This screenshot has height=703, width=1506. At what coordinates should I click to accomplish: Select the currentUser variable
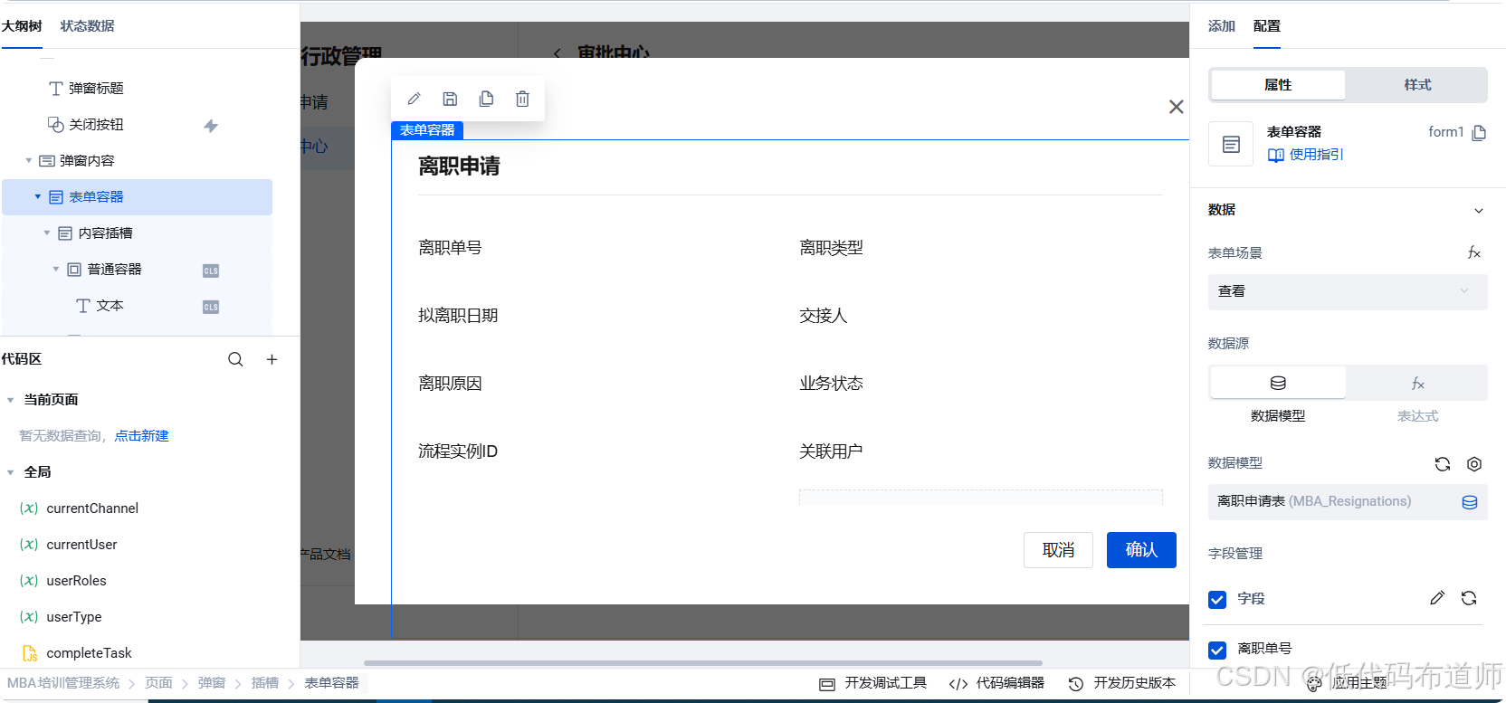pos(81,545)
